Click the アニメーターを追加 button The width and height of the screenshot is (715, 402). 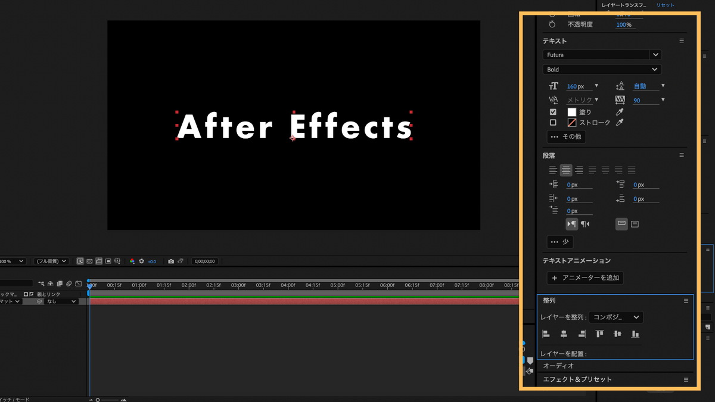[x=585, y=278]
